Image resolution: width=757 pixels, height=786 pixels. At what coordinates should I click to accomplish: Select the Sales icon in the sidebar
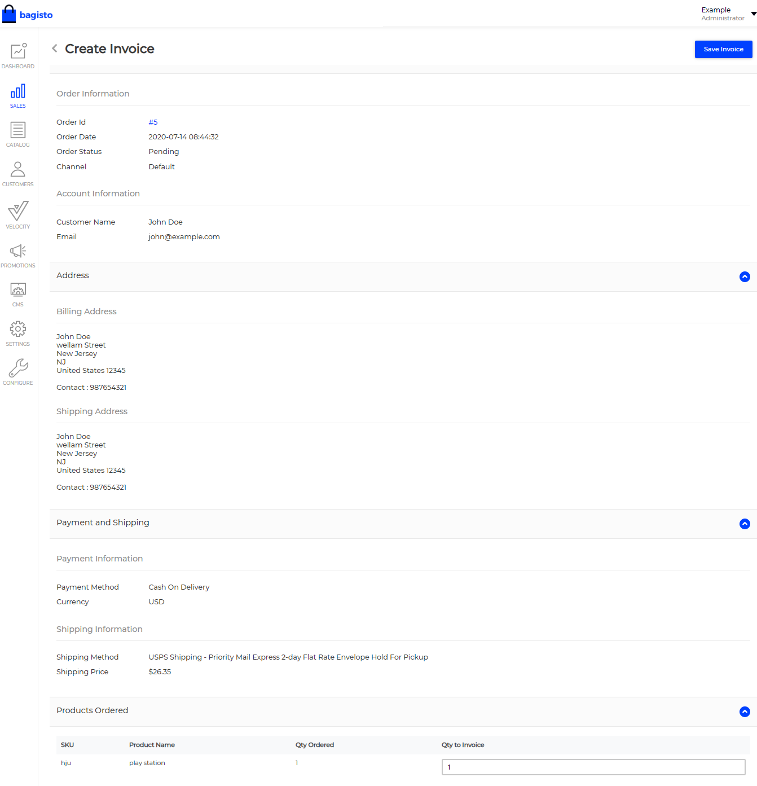[18, 95]
